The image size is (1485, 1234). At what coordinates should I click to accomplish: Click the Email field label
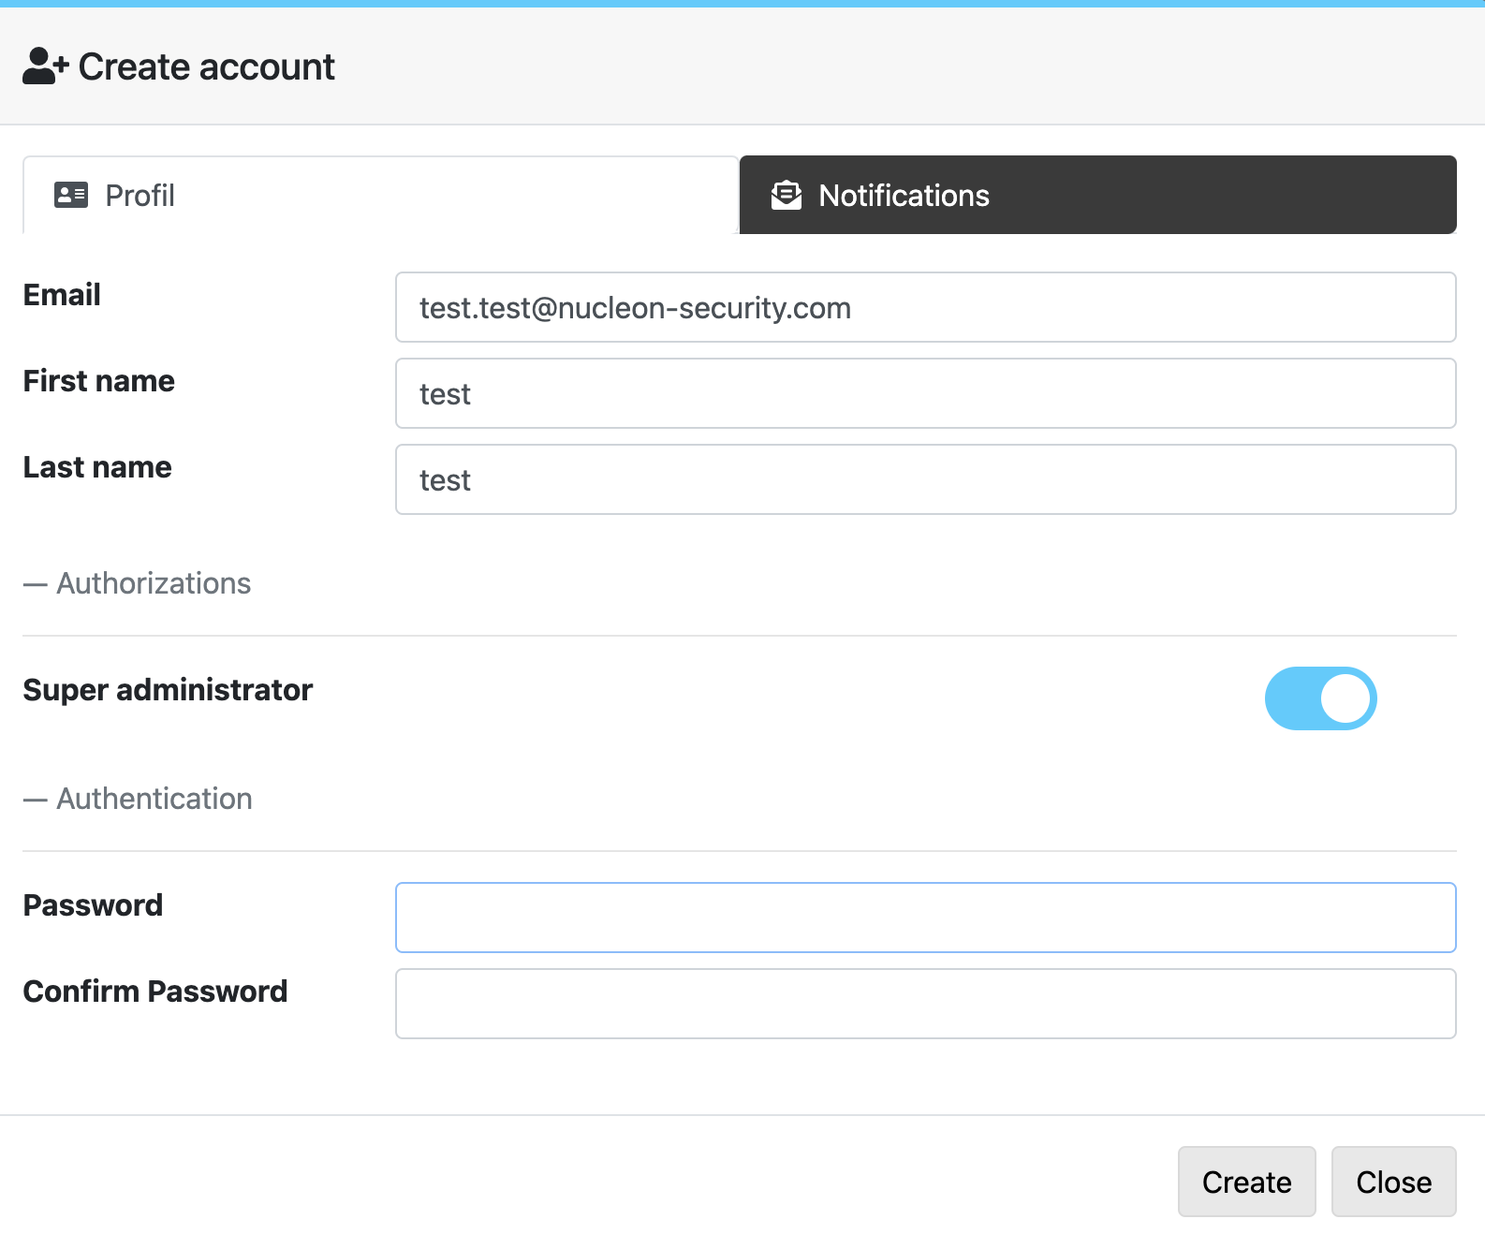tap(62, 295)
